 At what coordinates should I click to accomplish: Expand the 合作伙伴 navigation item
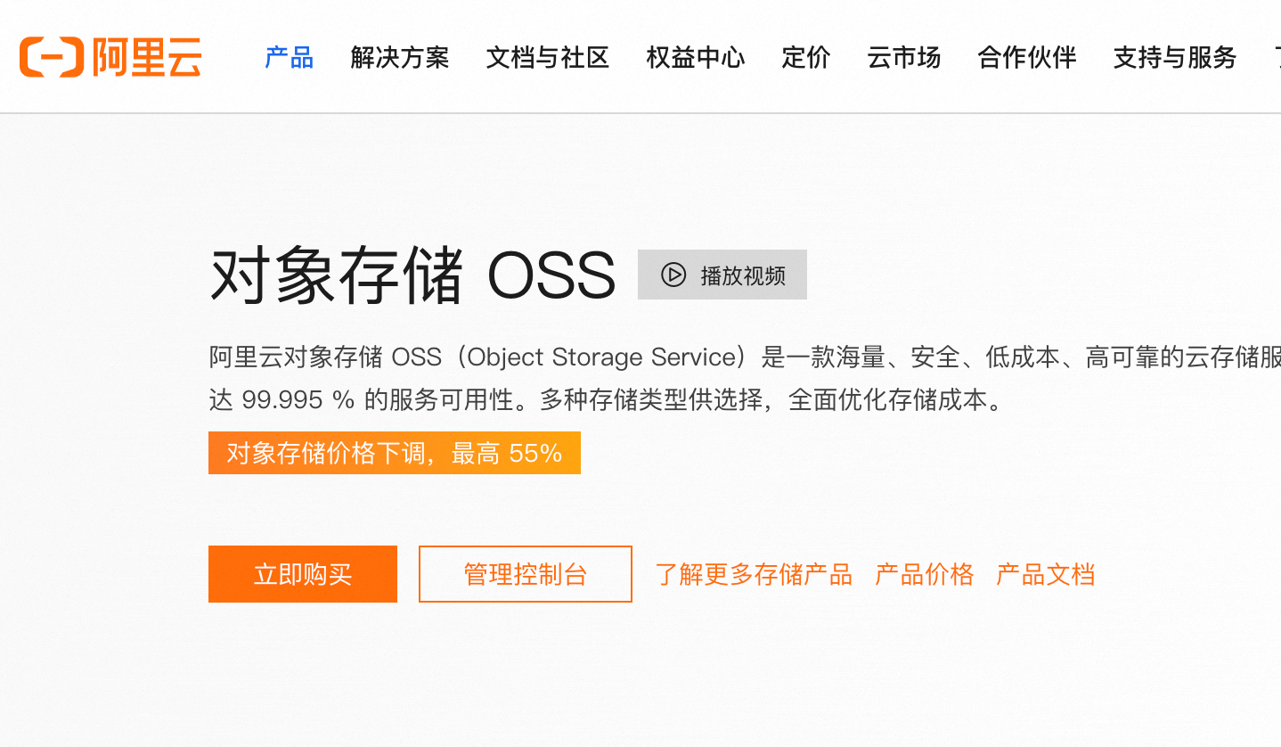coord(1027,58)
